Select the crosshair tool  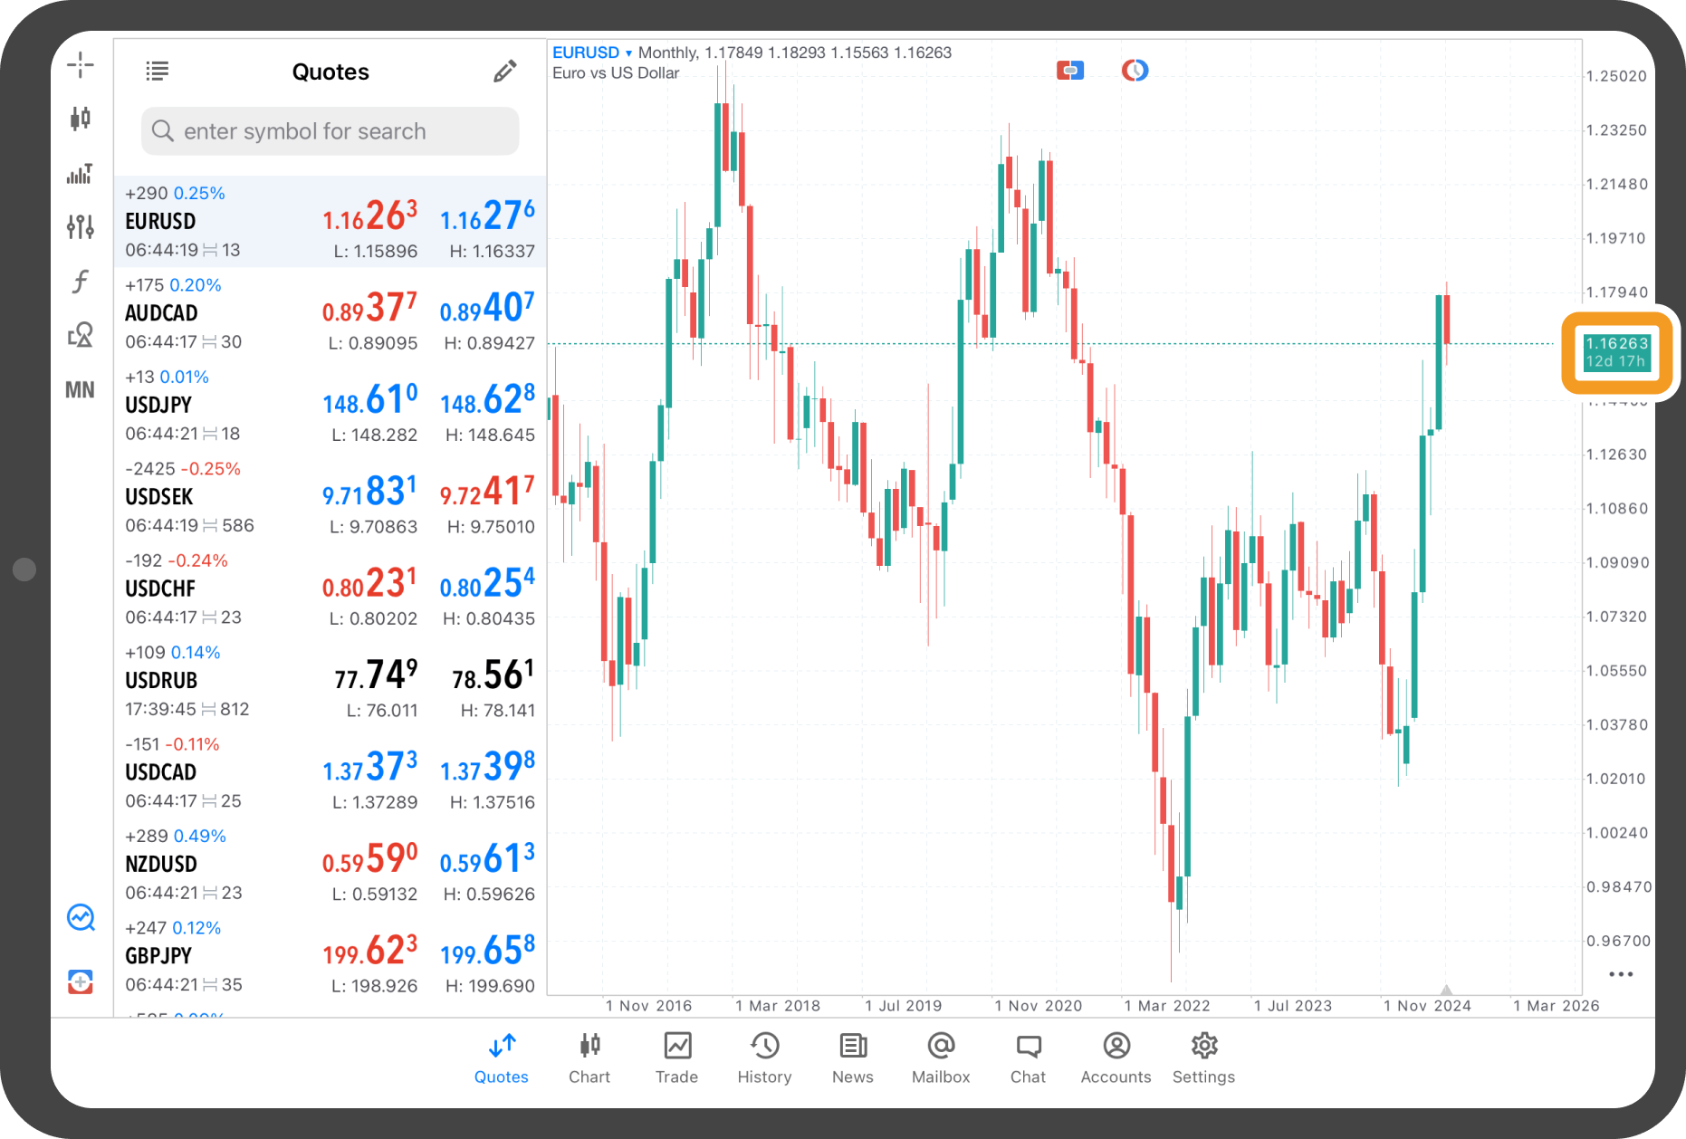coord(81,65)
